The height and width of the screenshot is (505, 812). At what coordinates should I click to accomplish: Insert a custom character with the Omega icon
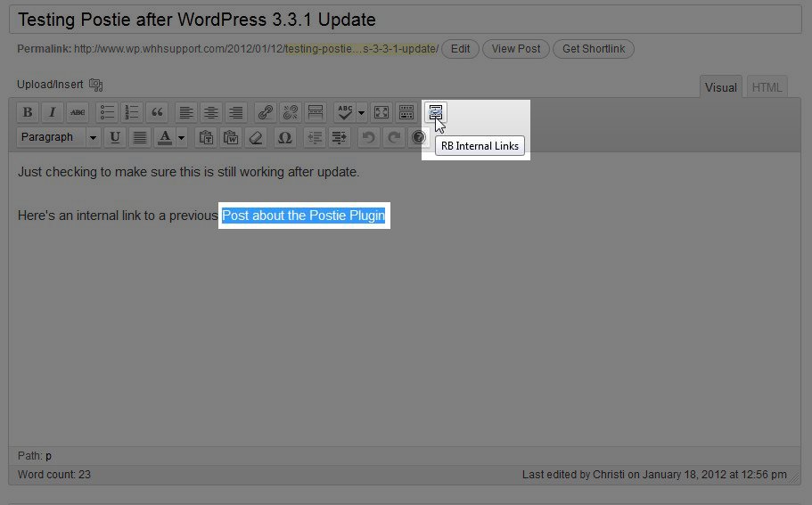point(284,137)
